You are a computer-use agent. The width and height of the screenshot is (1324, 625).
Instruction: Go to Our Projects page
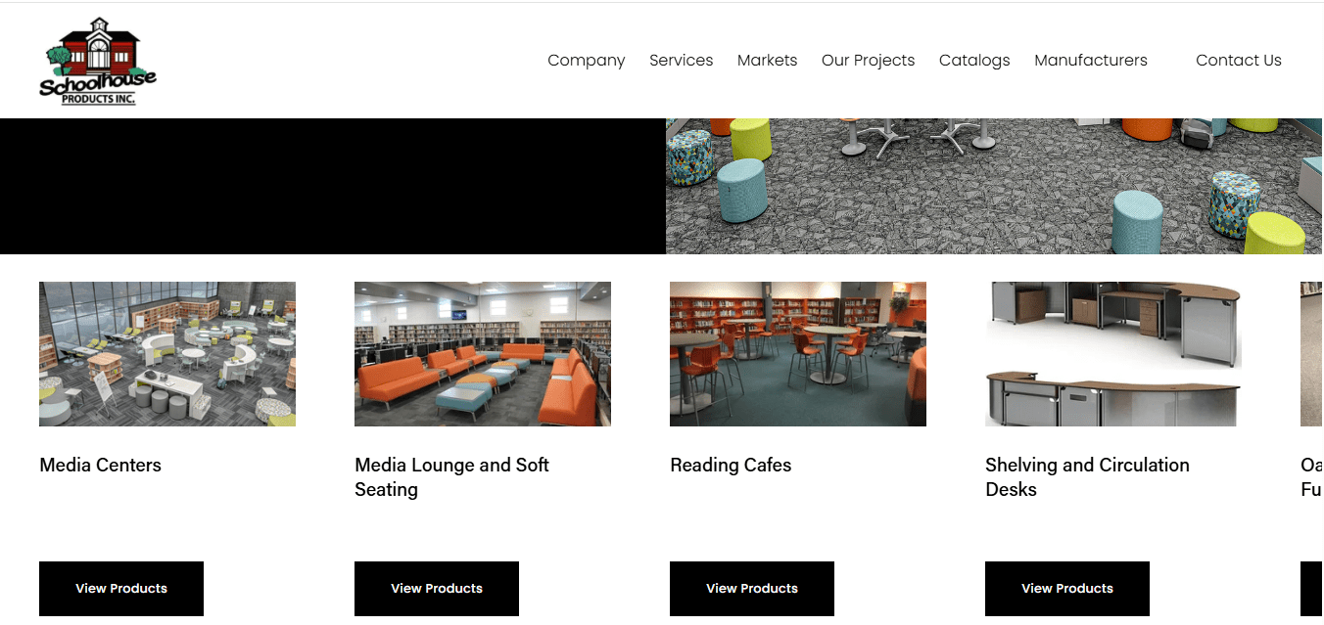point(868,61)
